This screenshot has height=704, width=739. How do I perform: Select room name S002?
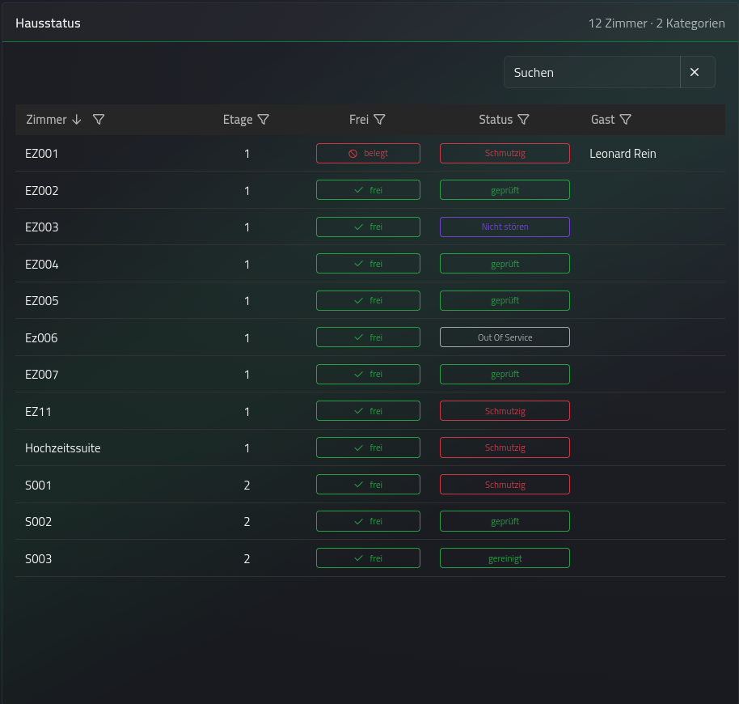tap(38, 521)
